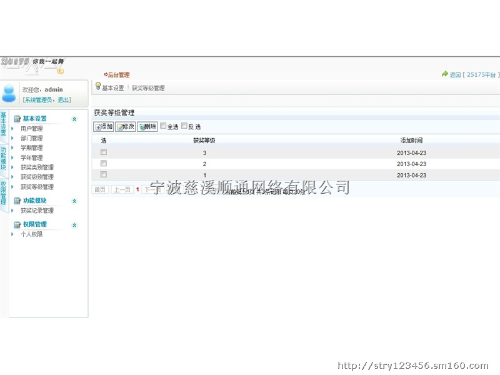Collapse the 权限管理 section using its chevron
This screenshot has width=500, height=375.
(74, 225)
